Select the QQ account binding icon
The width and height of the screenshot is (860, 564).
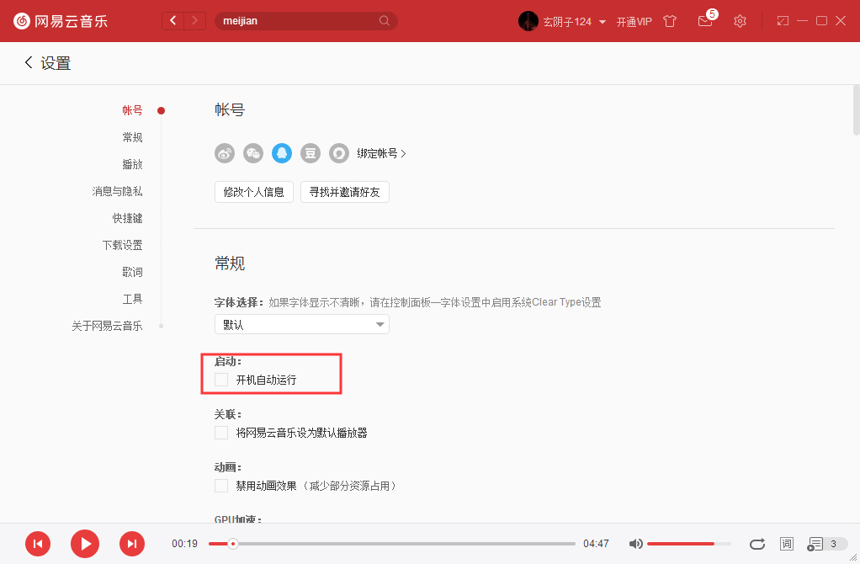tap(281, 153)
